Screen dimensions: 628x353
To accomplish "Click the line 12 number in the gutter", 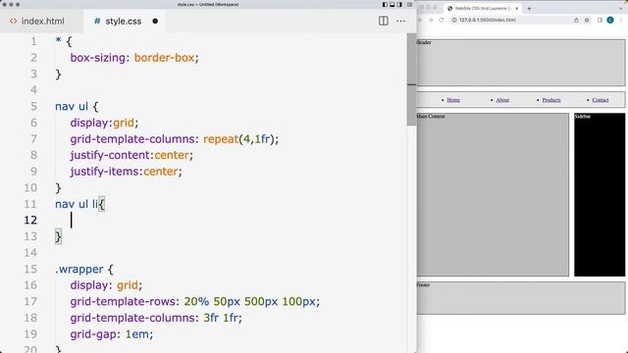I will (30, 220).
